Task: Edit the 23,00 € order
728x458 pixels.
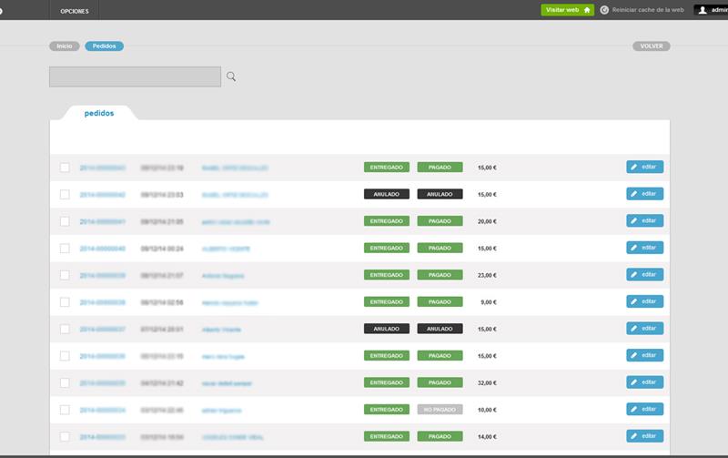Action: click(644, 274)
